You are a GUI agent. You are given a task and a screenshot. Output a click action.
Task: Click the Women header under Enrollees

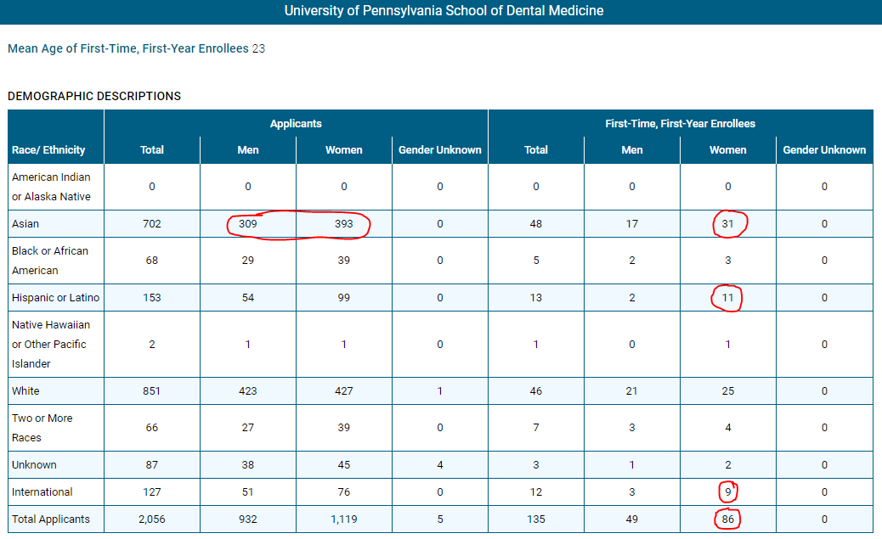coord(728,149)
